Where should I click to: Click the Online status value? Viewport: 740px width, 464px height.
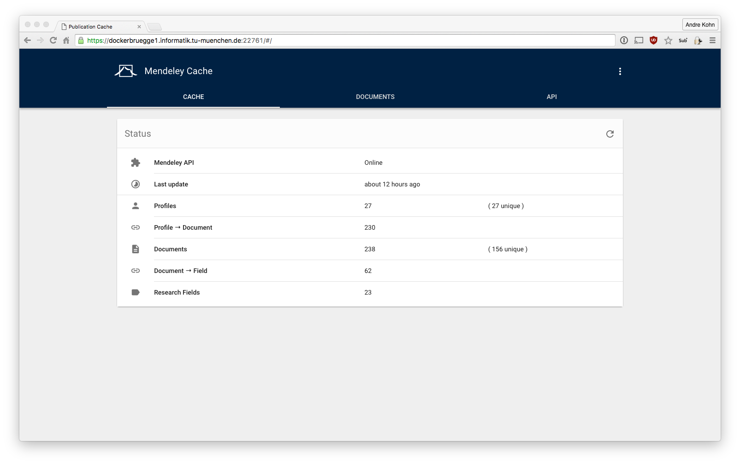coord(373,162)
